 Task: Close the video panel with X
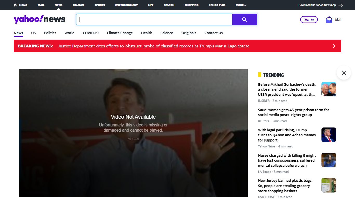click(344, 73)
